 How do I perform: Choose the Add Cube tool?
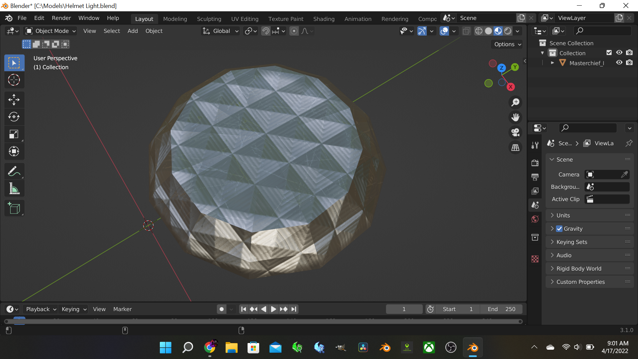point(14,208)
